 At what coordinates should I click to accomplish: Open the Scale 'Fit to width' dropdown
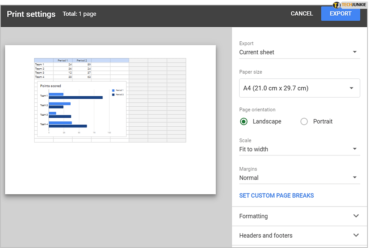[299, 149]
